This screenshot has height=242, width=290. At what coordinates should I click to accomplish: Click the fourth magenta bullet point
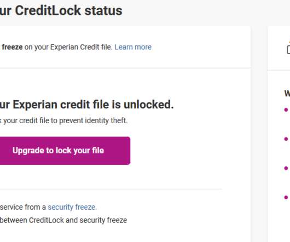click(x=286, y=197)
